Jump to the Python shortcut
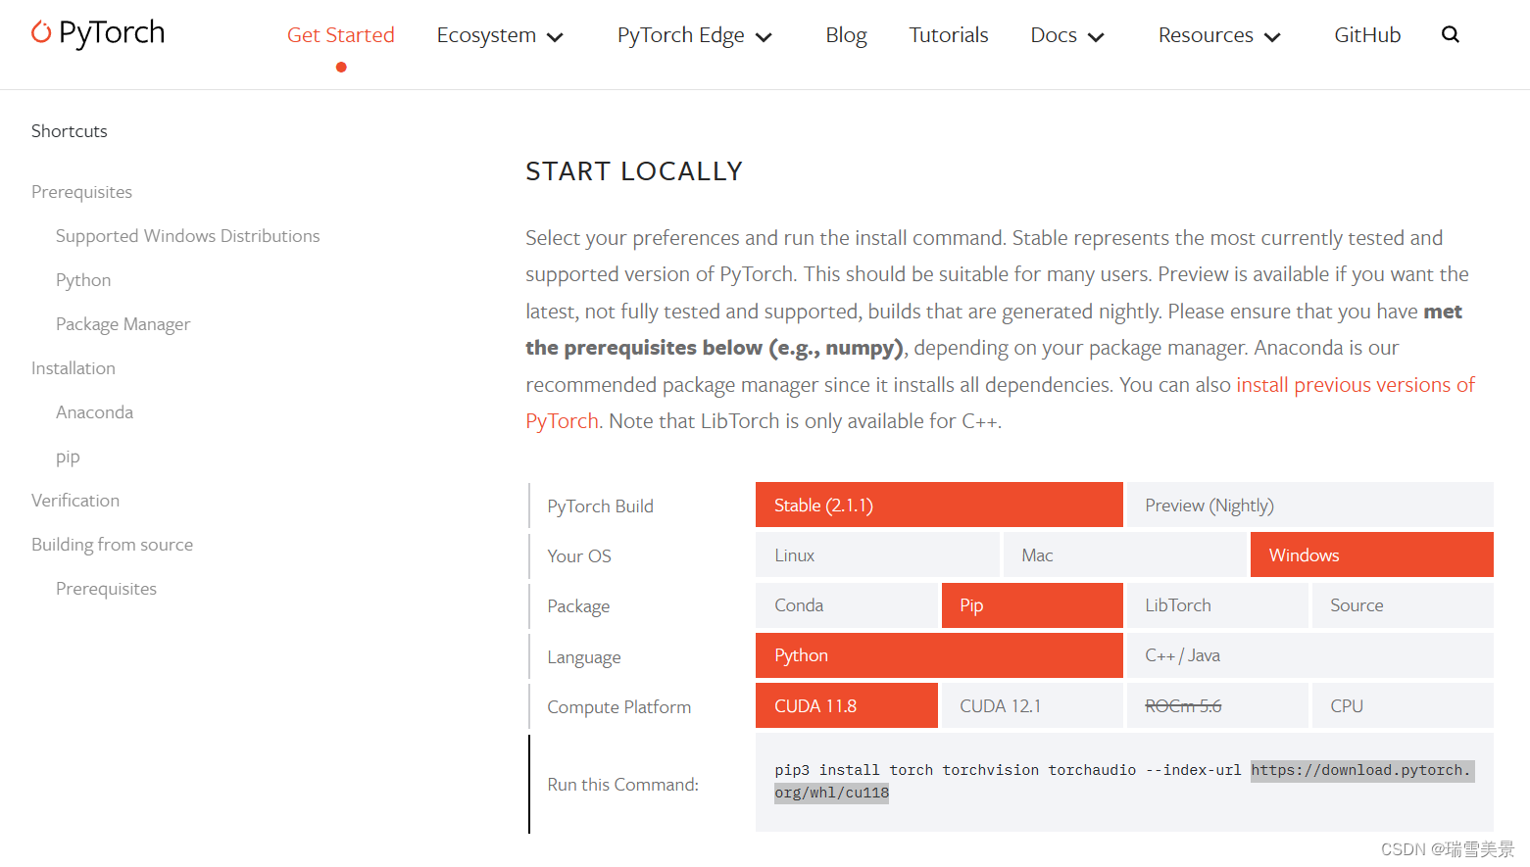The width and height of the screenshot is (1530, 867). [x=83, y=280]
